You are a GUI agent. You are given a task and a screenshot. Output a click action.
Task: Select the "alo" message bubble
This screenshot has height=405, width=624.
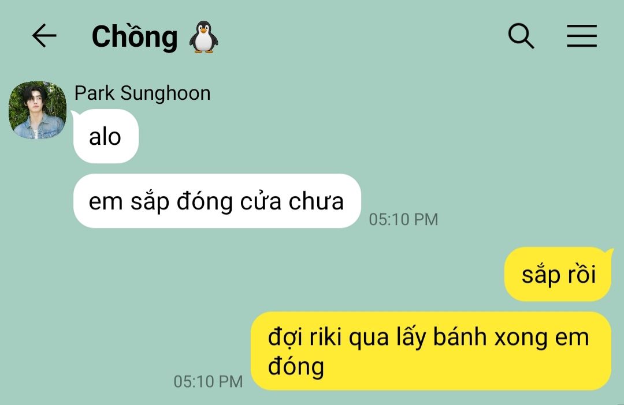(x=106, y=136)
